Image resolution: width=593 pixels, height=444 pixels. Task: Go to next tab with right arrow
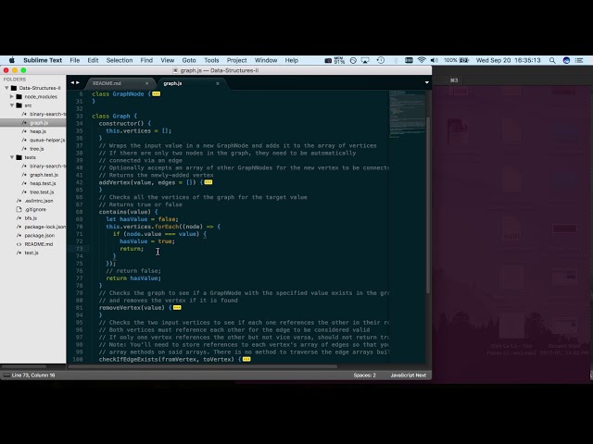click(x=78, y=82)
